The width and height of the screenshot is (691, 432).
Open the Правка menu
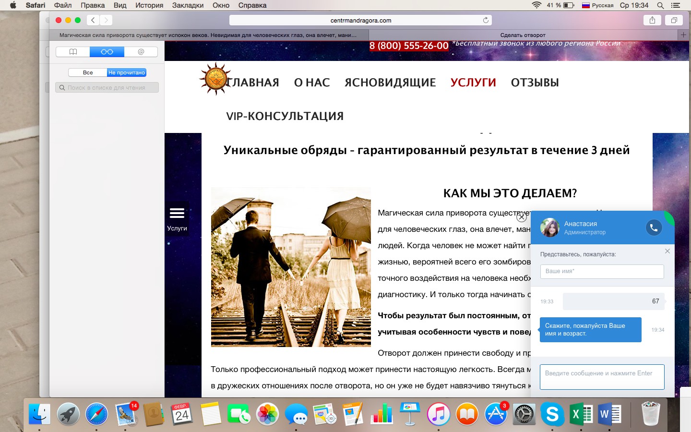tap(93, 5)
